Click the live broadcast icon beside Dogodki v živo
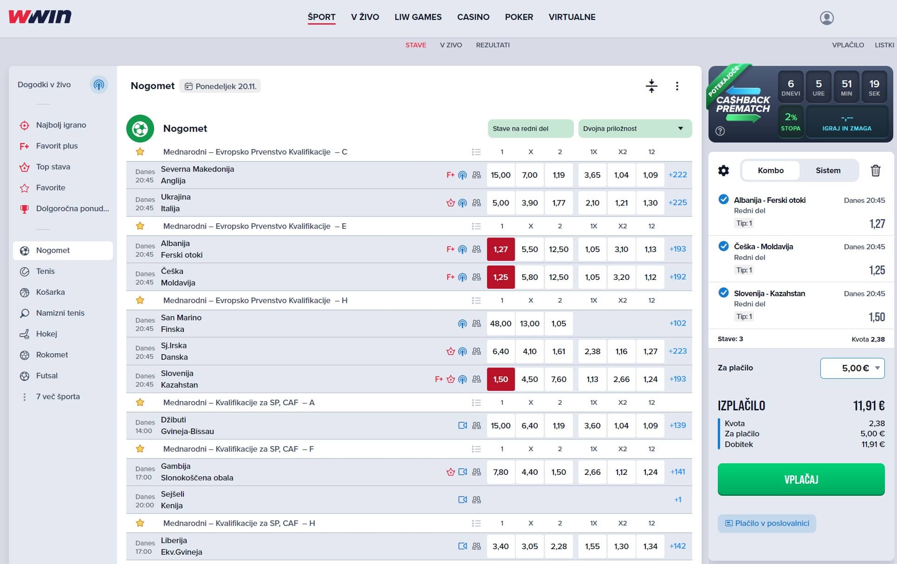The height and width of the screenshot is (564, 897). (x=98, y=84)
